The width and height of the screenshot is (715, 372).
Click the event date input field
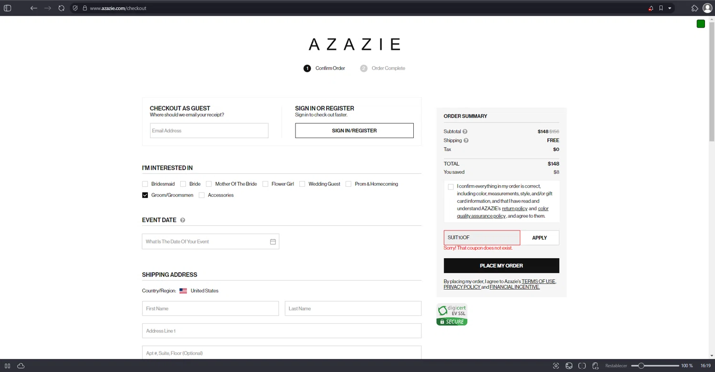[x=210, y=241]
